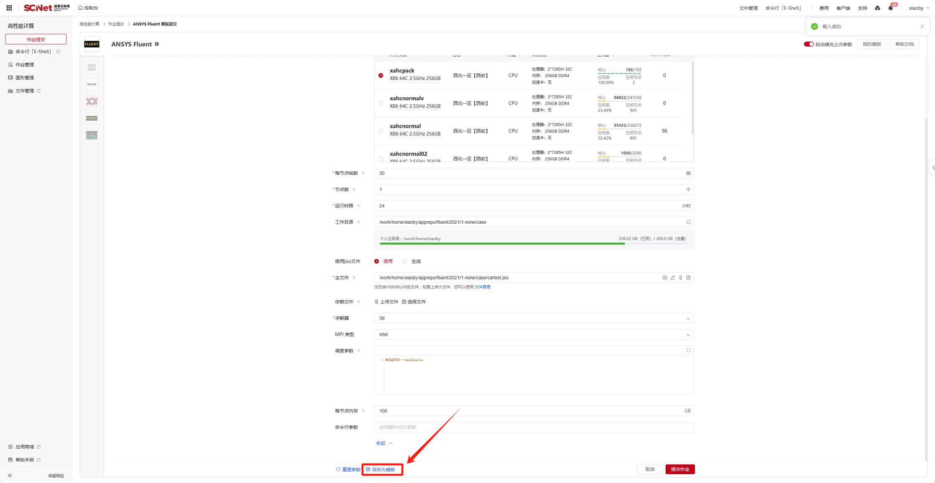This screenshot has width=935, height=483.
Task: Open 命令行 [E-Shell] in sidebar
Action: click(x=34, y=51)
